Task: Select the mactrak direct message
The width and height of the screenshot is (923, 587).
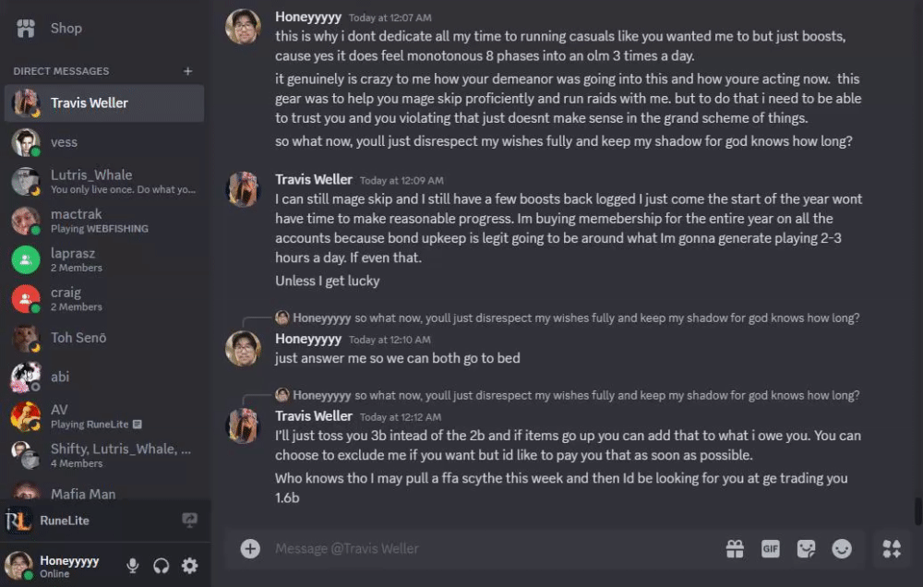Action: coord(76,220)
